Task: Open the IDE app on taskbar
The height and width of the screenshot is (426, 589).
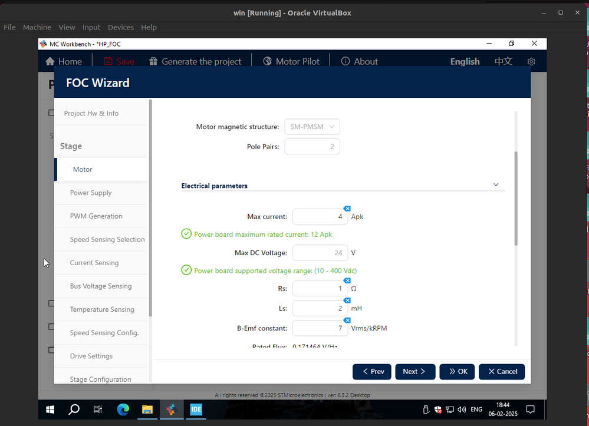Action: point(196,410)
